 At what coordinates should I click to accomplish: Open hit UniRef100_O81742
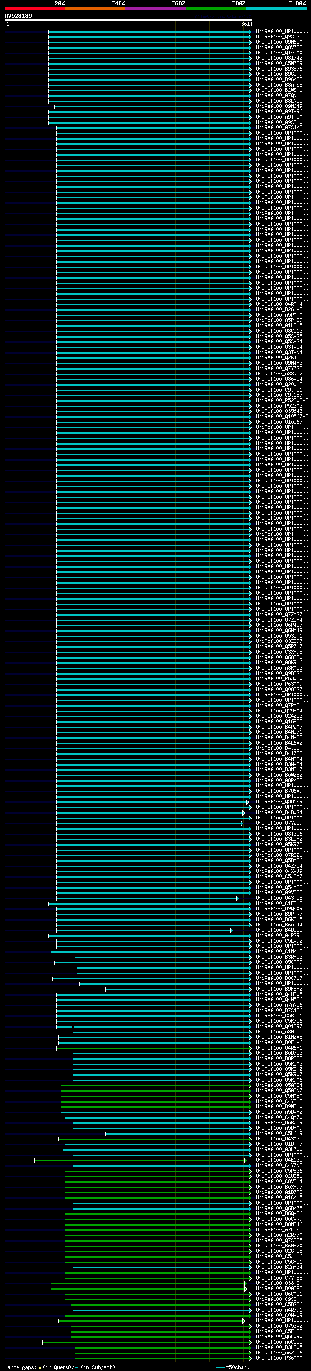279,58
